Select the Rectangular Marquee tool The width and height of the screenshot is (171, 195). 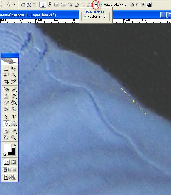click(6, 69)
